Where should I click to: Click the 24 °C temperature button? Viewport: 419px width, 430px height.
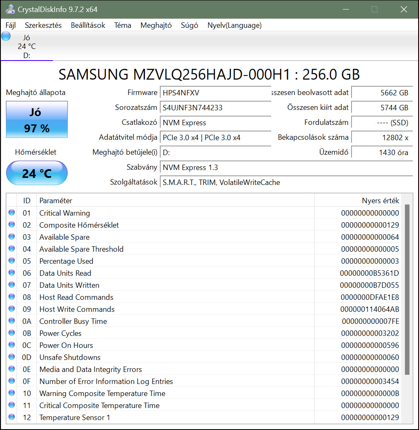point(37,173)
